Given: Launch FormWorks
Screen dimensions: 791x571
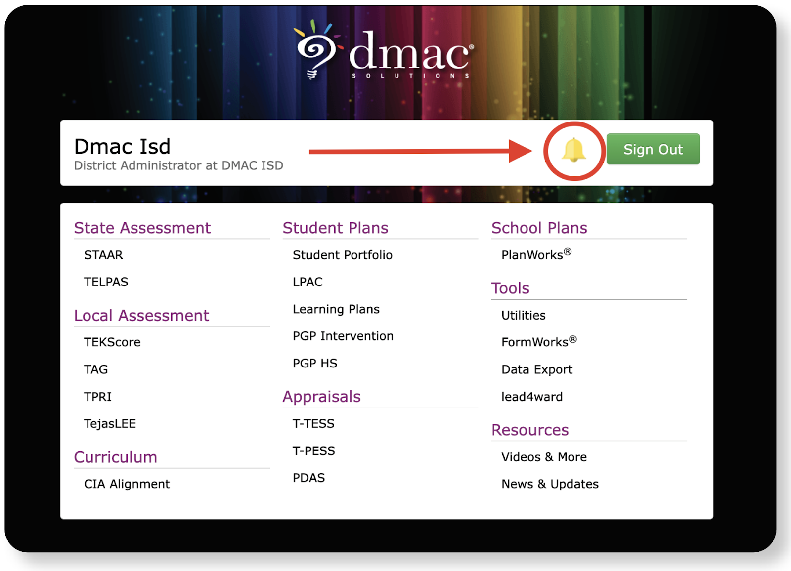Looking at the screenshot, I should pos(539,342).
